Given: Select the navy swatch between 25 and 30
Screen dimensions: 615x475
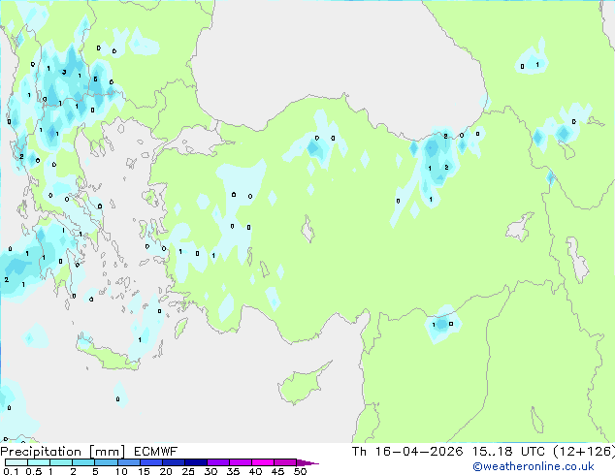Looking at the screenshot, I should pyautogui.click(x=195, y=462).
